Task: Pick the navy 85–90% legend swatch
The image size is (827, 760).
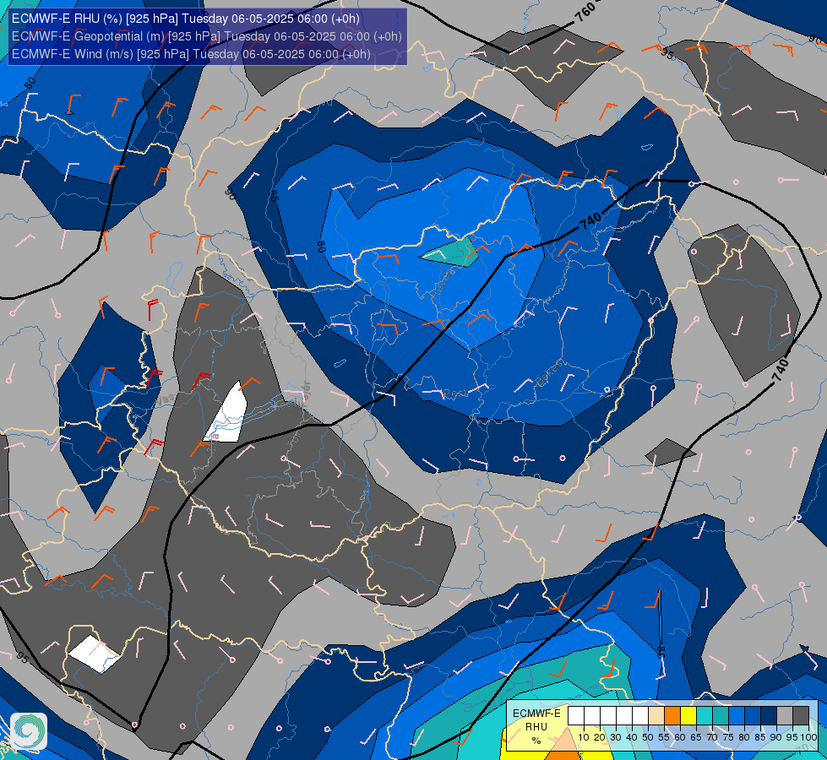Action: [x=769, y=716]
